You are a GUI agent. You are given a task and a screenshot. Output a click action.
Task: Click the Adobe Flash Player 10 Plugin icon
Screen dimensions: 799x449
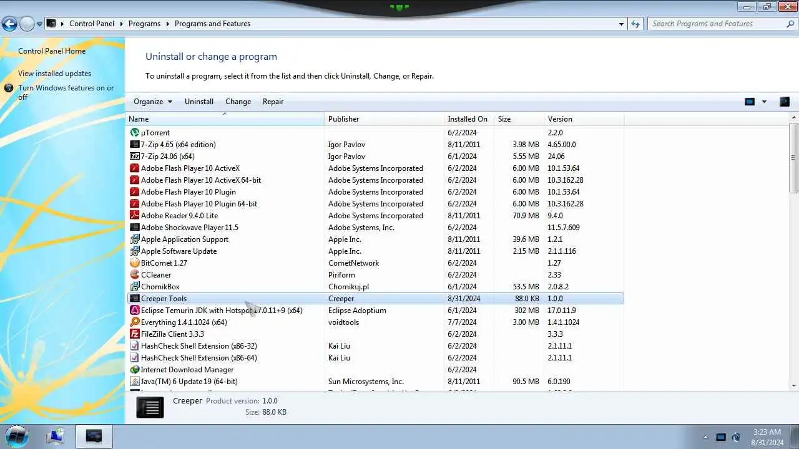(x=135, y=191)
